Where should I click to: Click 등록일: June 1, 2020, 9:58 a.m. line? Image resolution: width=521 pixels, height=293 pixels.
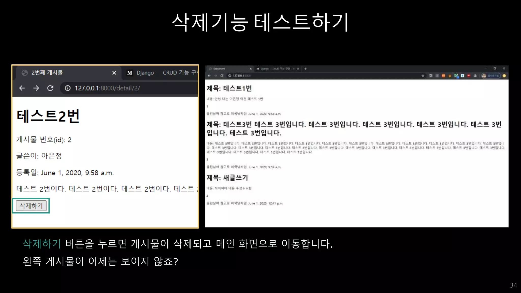pyautogui.click(x=65, y=173)
